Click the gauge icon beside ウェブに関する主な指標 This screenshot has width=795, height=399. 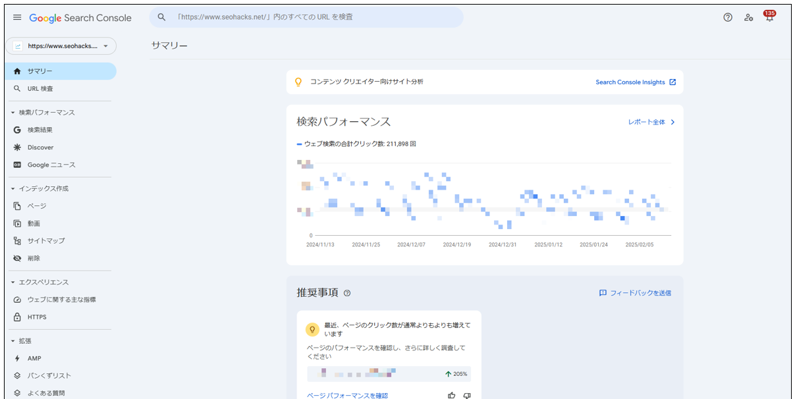tap(18, 300)
